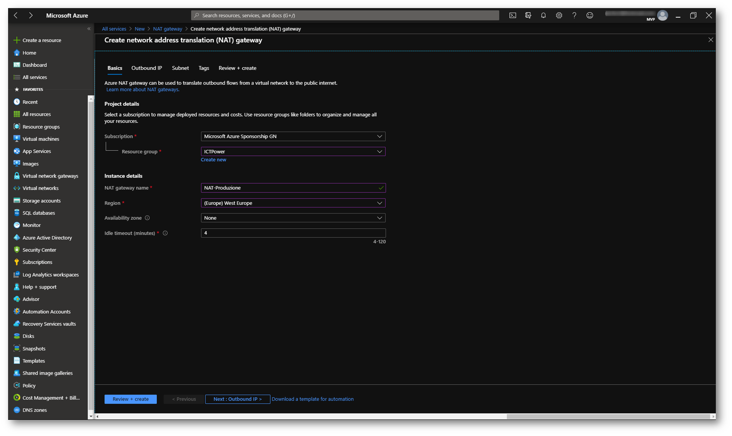Image resolution: width=732 pixels, height=436 pixels.
Task: Click the Azure search resources box
Action: (x=345, y=15)
